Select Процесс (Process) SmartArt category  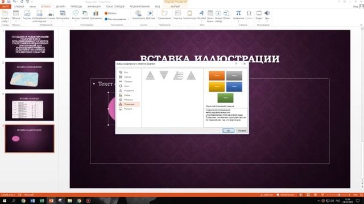coord(129,82)
